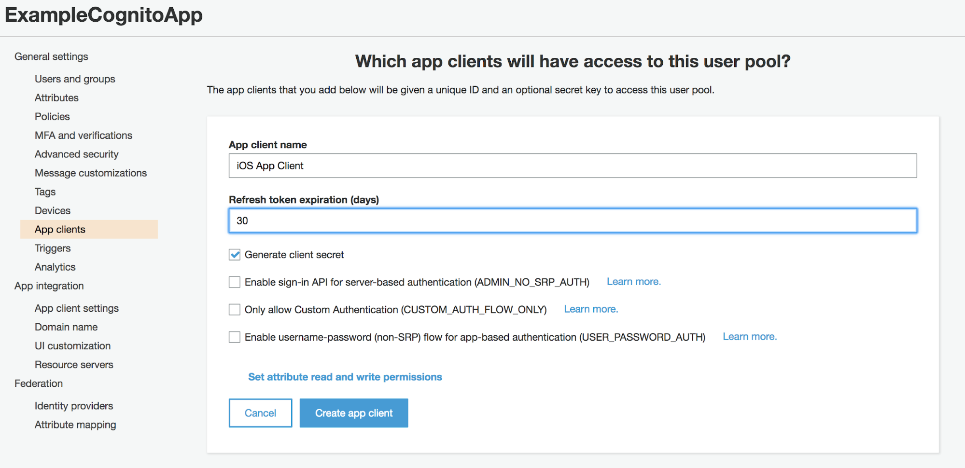Enable sign-in API for server-based authentication
This screenshot has height=468, width=965.
[x=234, y=282]
